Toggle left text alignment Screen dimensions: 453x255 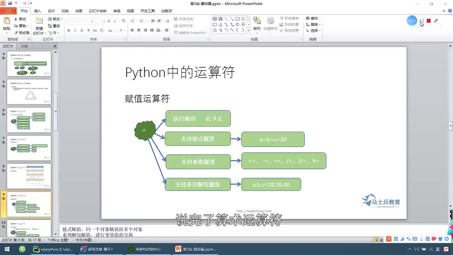tap(133, 30)
